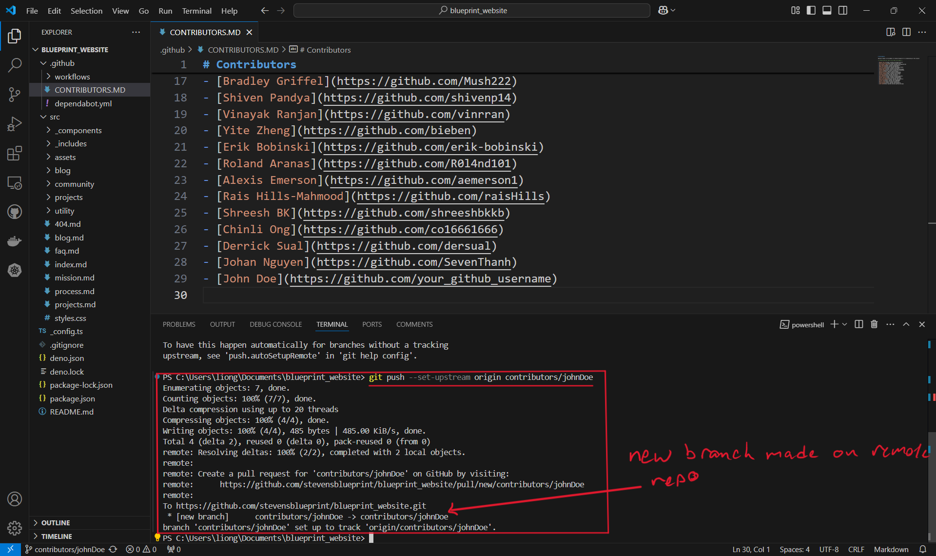
Task: Click the Extensions icon in sidebar
Action: pos(14,154)
